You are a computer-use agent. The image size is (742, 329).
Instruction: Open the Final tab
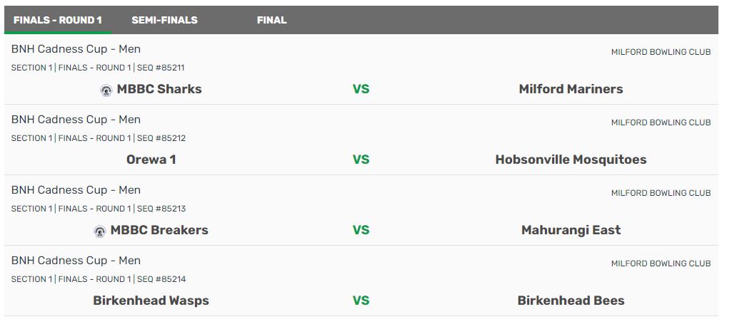click(271, 21)
